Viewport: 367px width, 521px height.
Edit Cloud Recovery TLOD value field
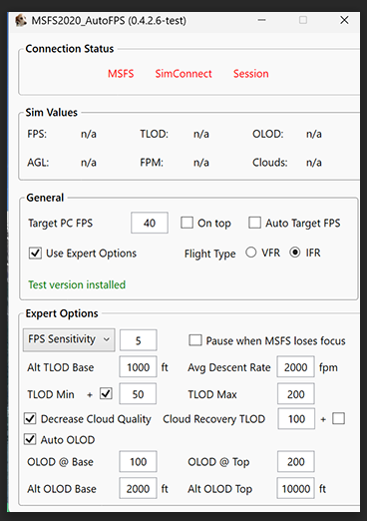(x=296, y=418)
